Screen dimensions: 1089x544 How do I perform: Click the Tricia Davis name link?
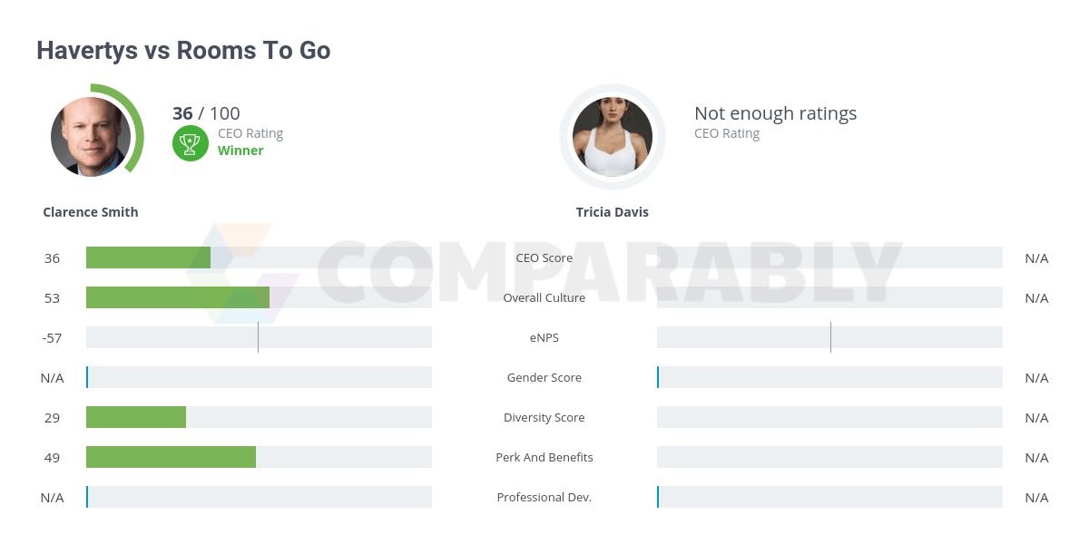click(x=613, y=211)
